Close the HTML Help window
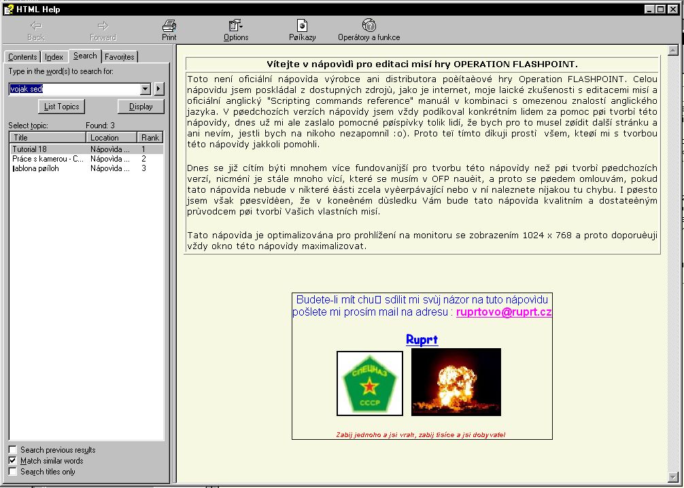Image resolution: width=684 pixels, height=488 pixels. pyautogui.click(x=673, y=9)
